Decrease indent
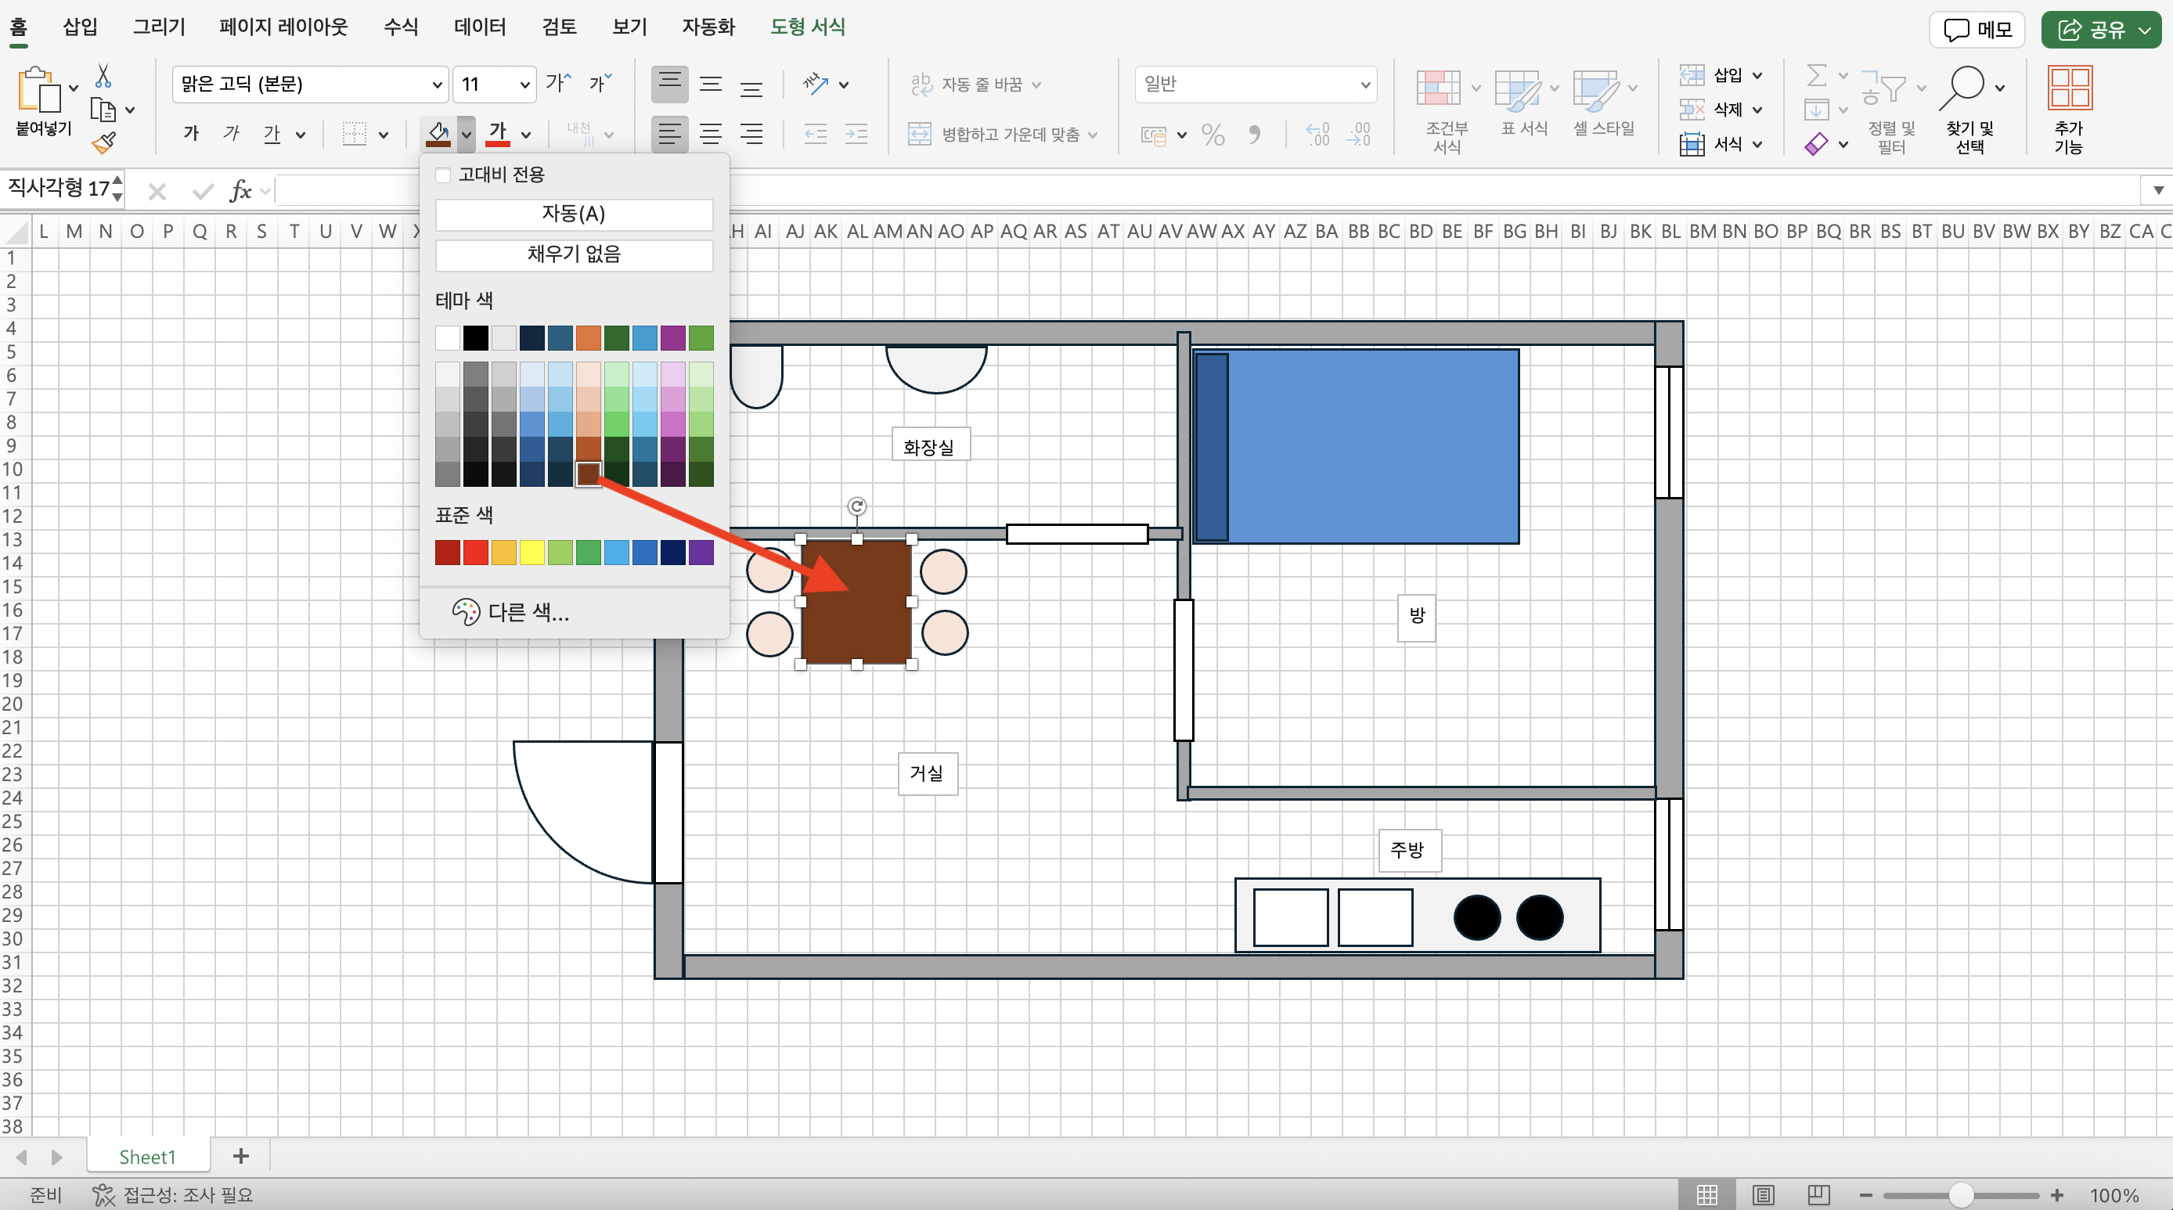2173x1210 pixels. coord(816,133)
